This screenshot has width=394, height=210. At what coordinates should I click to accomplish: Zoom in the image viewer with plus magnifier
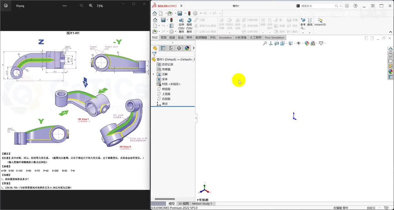[x=91, y=6]
